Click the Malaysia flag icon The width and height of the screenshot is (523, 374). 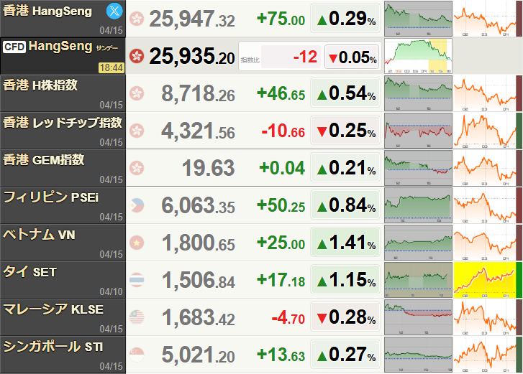[x=137, y=317]
